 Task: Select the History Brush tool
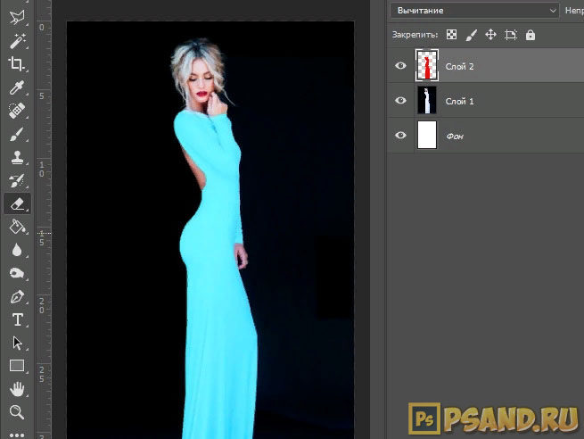[17, 180]
